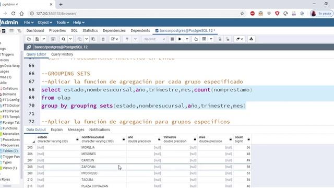Expand execute options dropdown arrow
The width and height of the screenshot is (334, 188).
187,39
